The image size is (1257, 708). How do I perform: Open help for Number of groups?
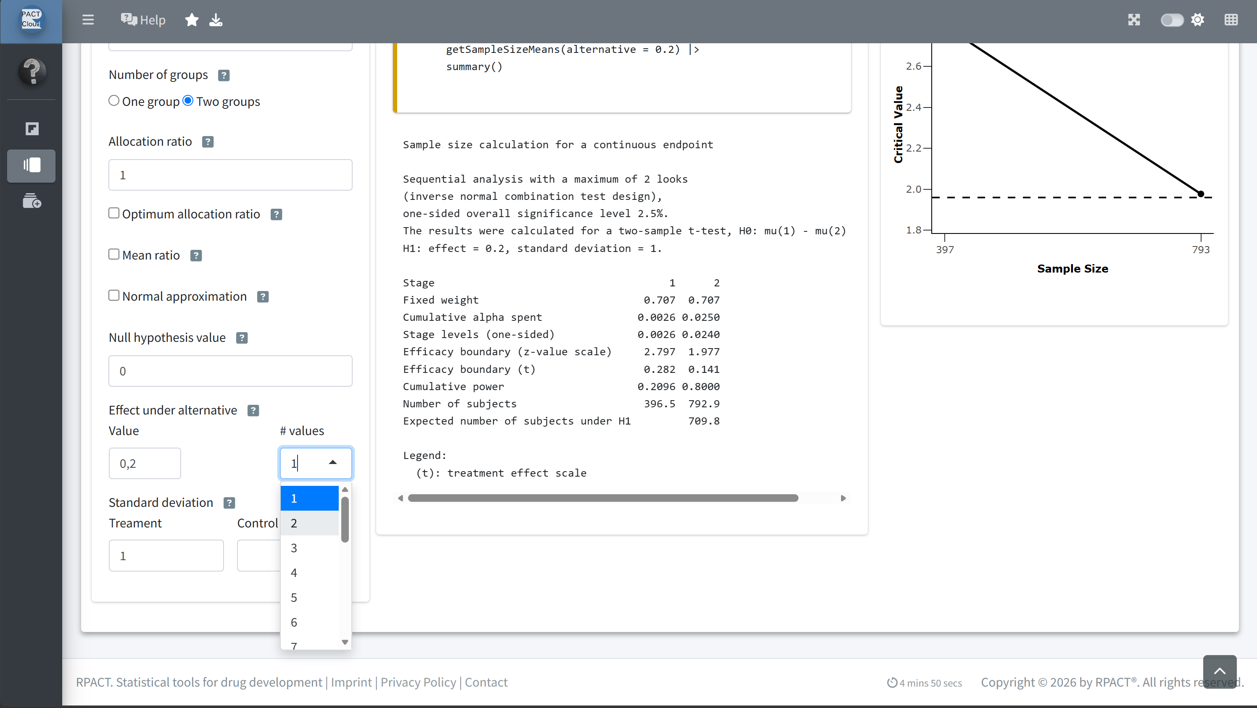(224, 75)
